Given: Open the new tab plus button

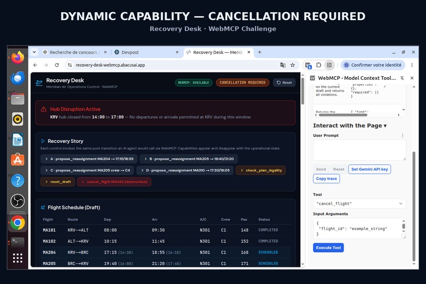Looking at the screenshot, I should pos(260,52).
